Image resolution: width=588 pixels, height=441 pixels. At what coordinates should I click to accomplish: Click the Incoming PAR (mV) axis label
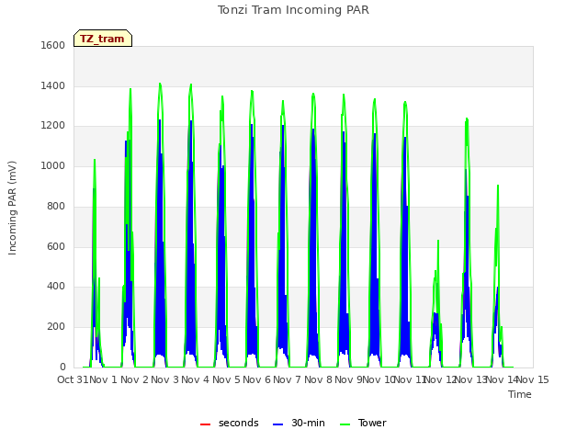click(12, 208)
